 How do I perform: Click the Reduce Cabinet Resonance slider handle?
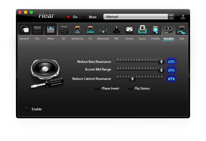pos(132,79)
